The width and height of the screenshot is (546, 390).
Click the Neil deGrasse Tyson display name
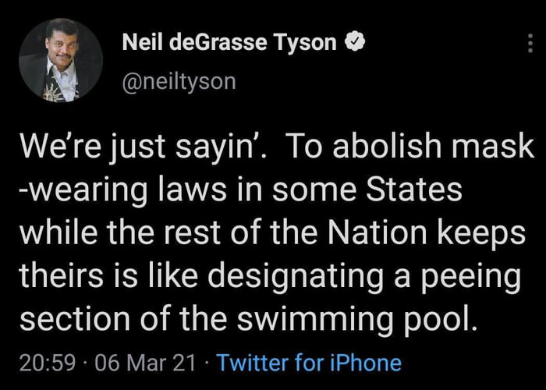point(229,44)
